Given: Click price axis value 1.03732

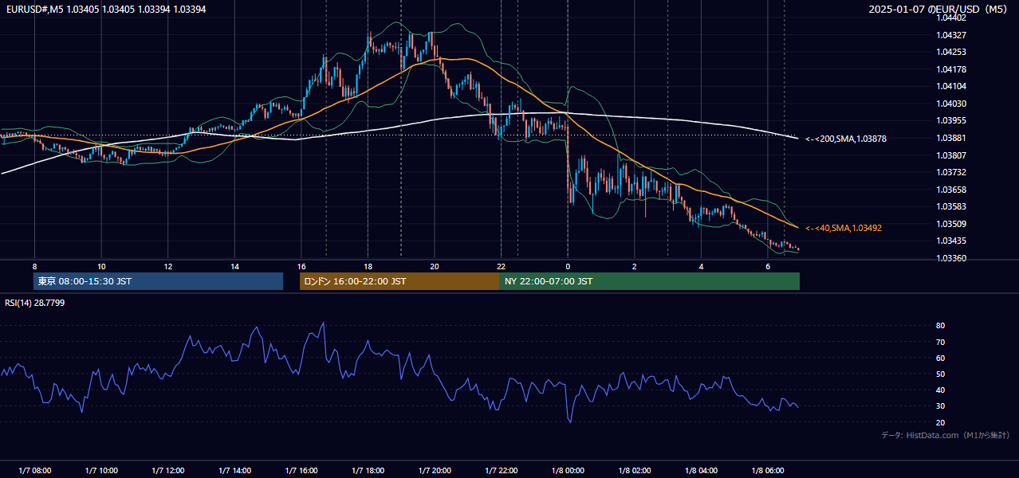Looking at the screenshot, I should [951, 172].
